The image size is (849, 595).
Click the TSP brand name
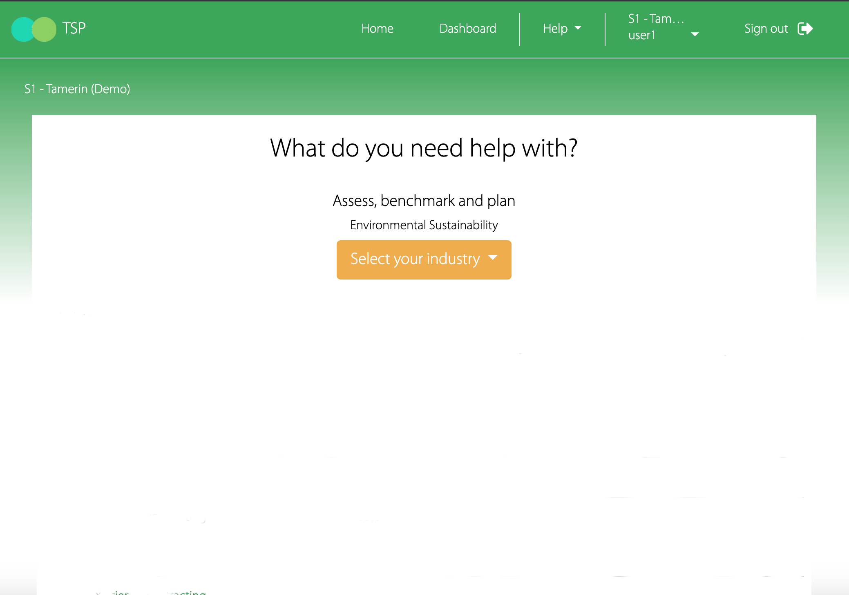coord(74,29)
